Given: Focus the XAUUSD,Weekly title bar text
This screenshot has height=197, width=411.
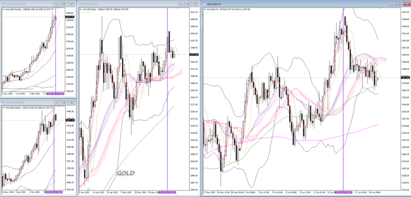Looking at the screenshot, I should (15, 103).
